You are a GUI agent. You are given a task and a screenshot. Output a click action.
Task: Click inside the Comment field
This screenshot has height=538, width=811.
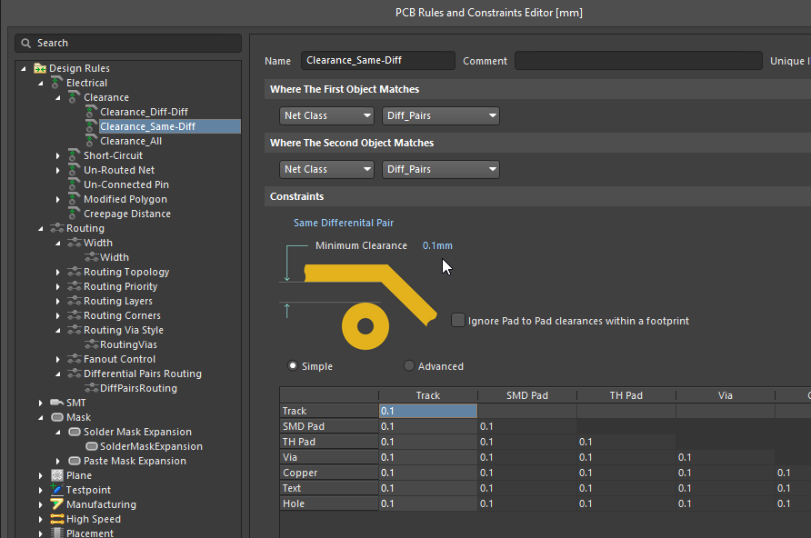(x=636, y=60)
